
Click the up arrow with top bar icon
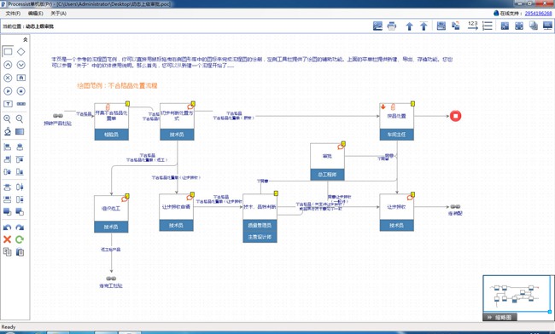pyautogui.click(x=424, y=26)
